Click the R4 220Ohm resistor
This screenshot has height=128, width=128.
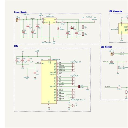112,62
